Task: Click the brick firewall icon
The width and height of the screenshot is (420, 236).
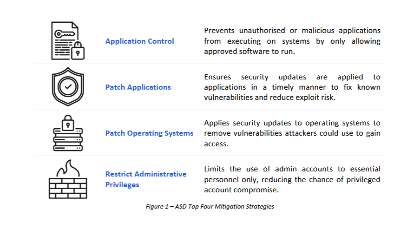Action: click(x=68, y=180)
